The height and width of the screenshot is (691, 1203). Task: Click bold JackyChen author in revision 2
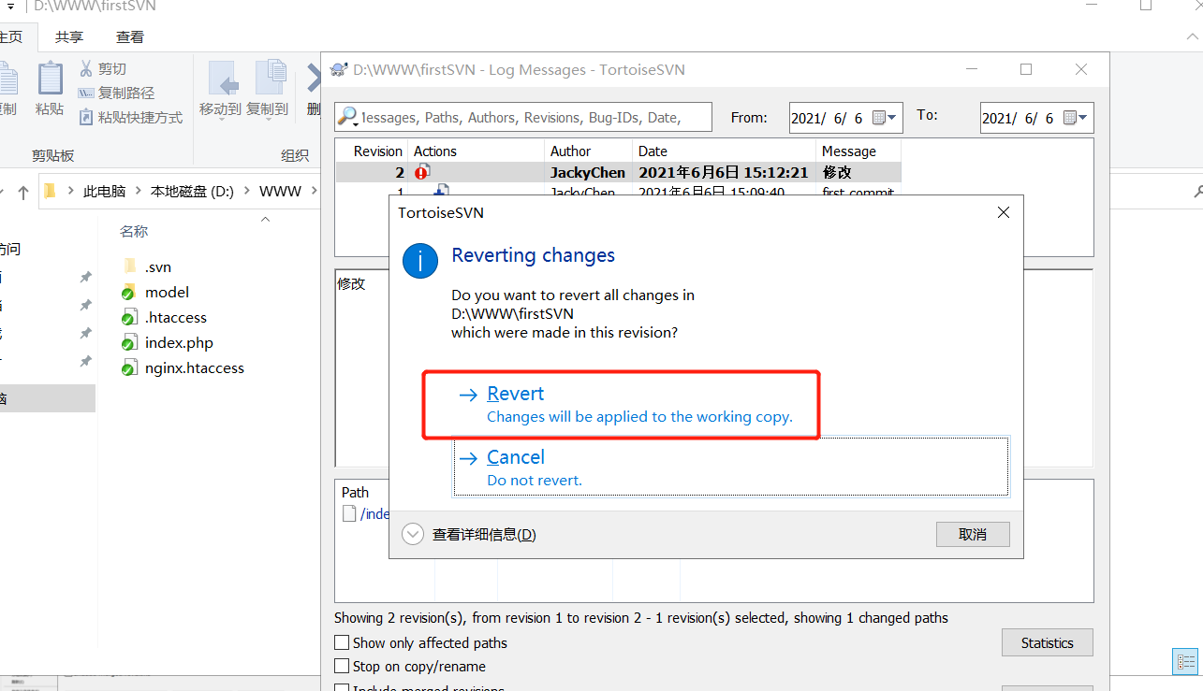point(588,172)
